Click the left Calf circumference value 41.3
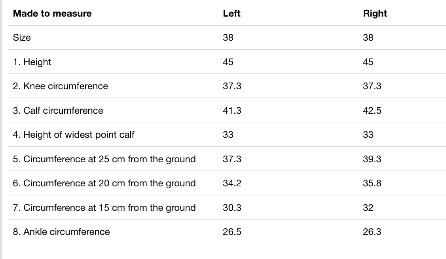 point(232,111)
